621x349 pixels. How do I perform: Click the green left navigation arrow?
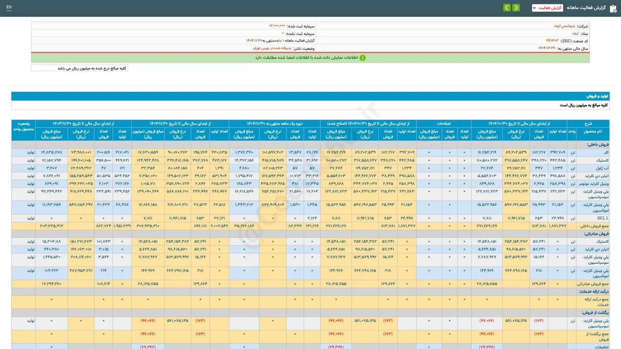(x=507, y=7)
